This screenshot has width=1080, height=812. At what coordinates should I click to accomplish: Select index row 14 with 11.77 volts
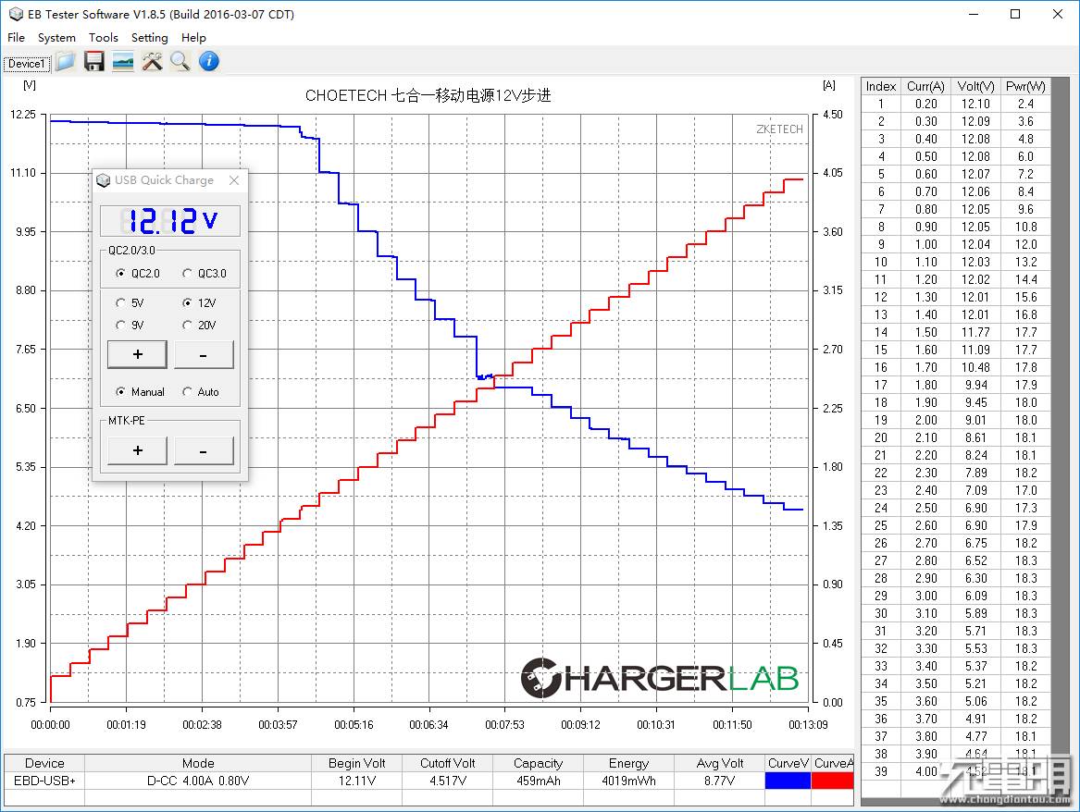click(956, 332)
